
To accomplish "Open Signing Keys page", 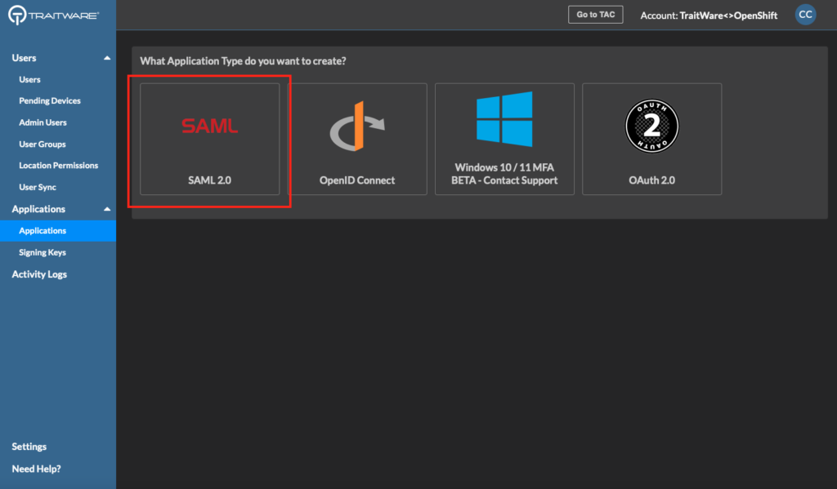I will tap(43, 252).
